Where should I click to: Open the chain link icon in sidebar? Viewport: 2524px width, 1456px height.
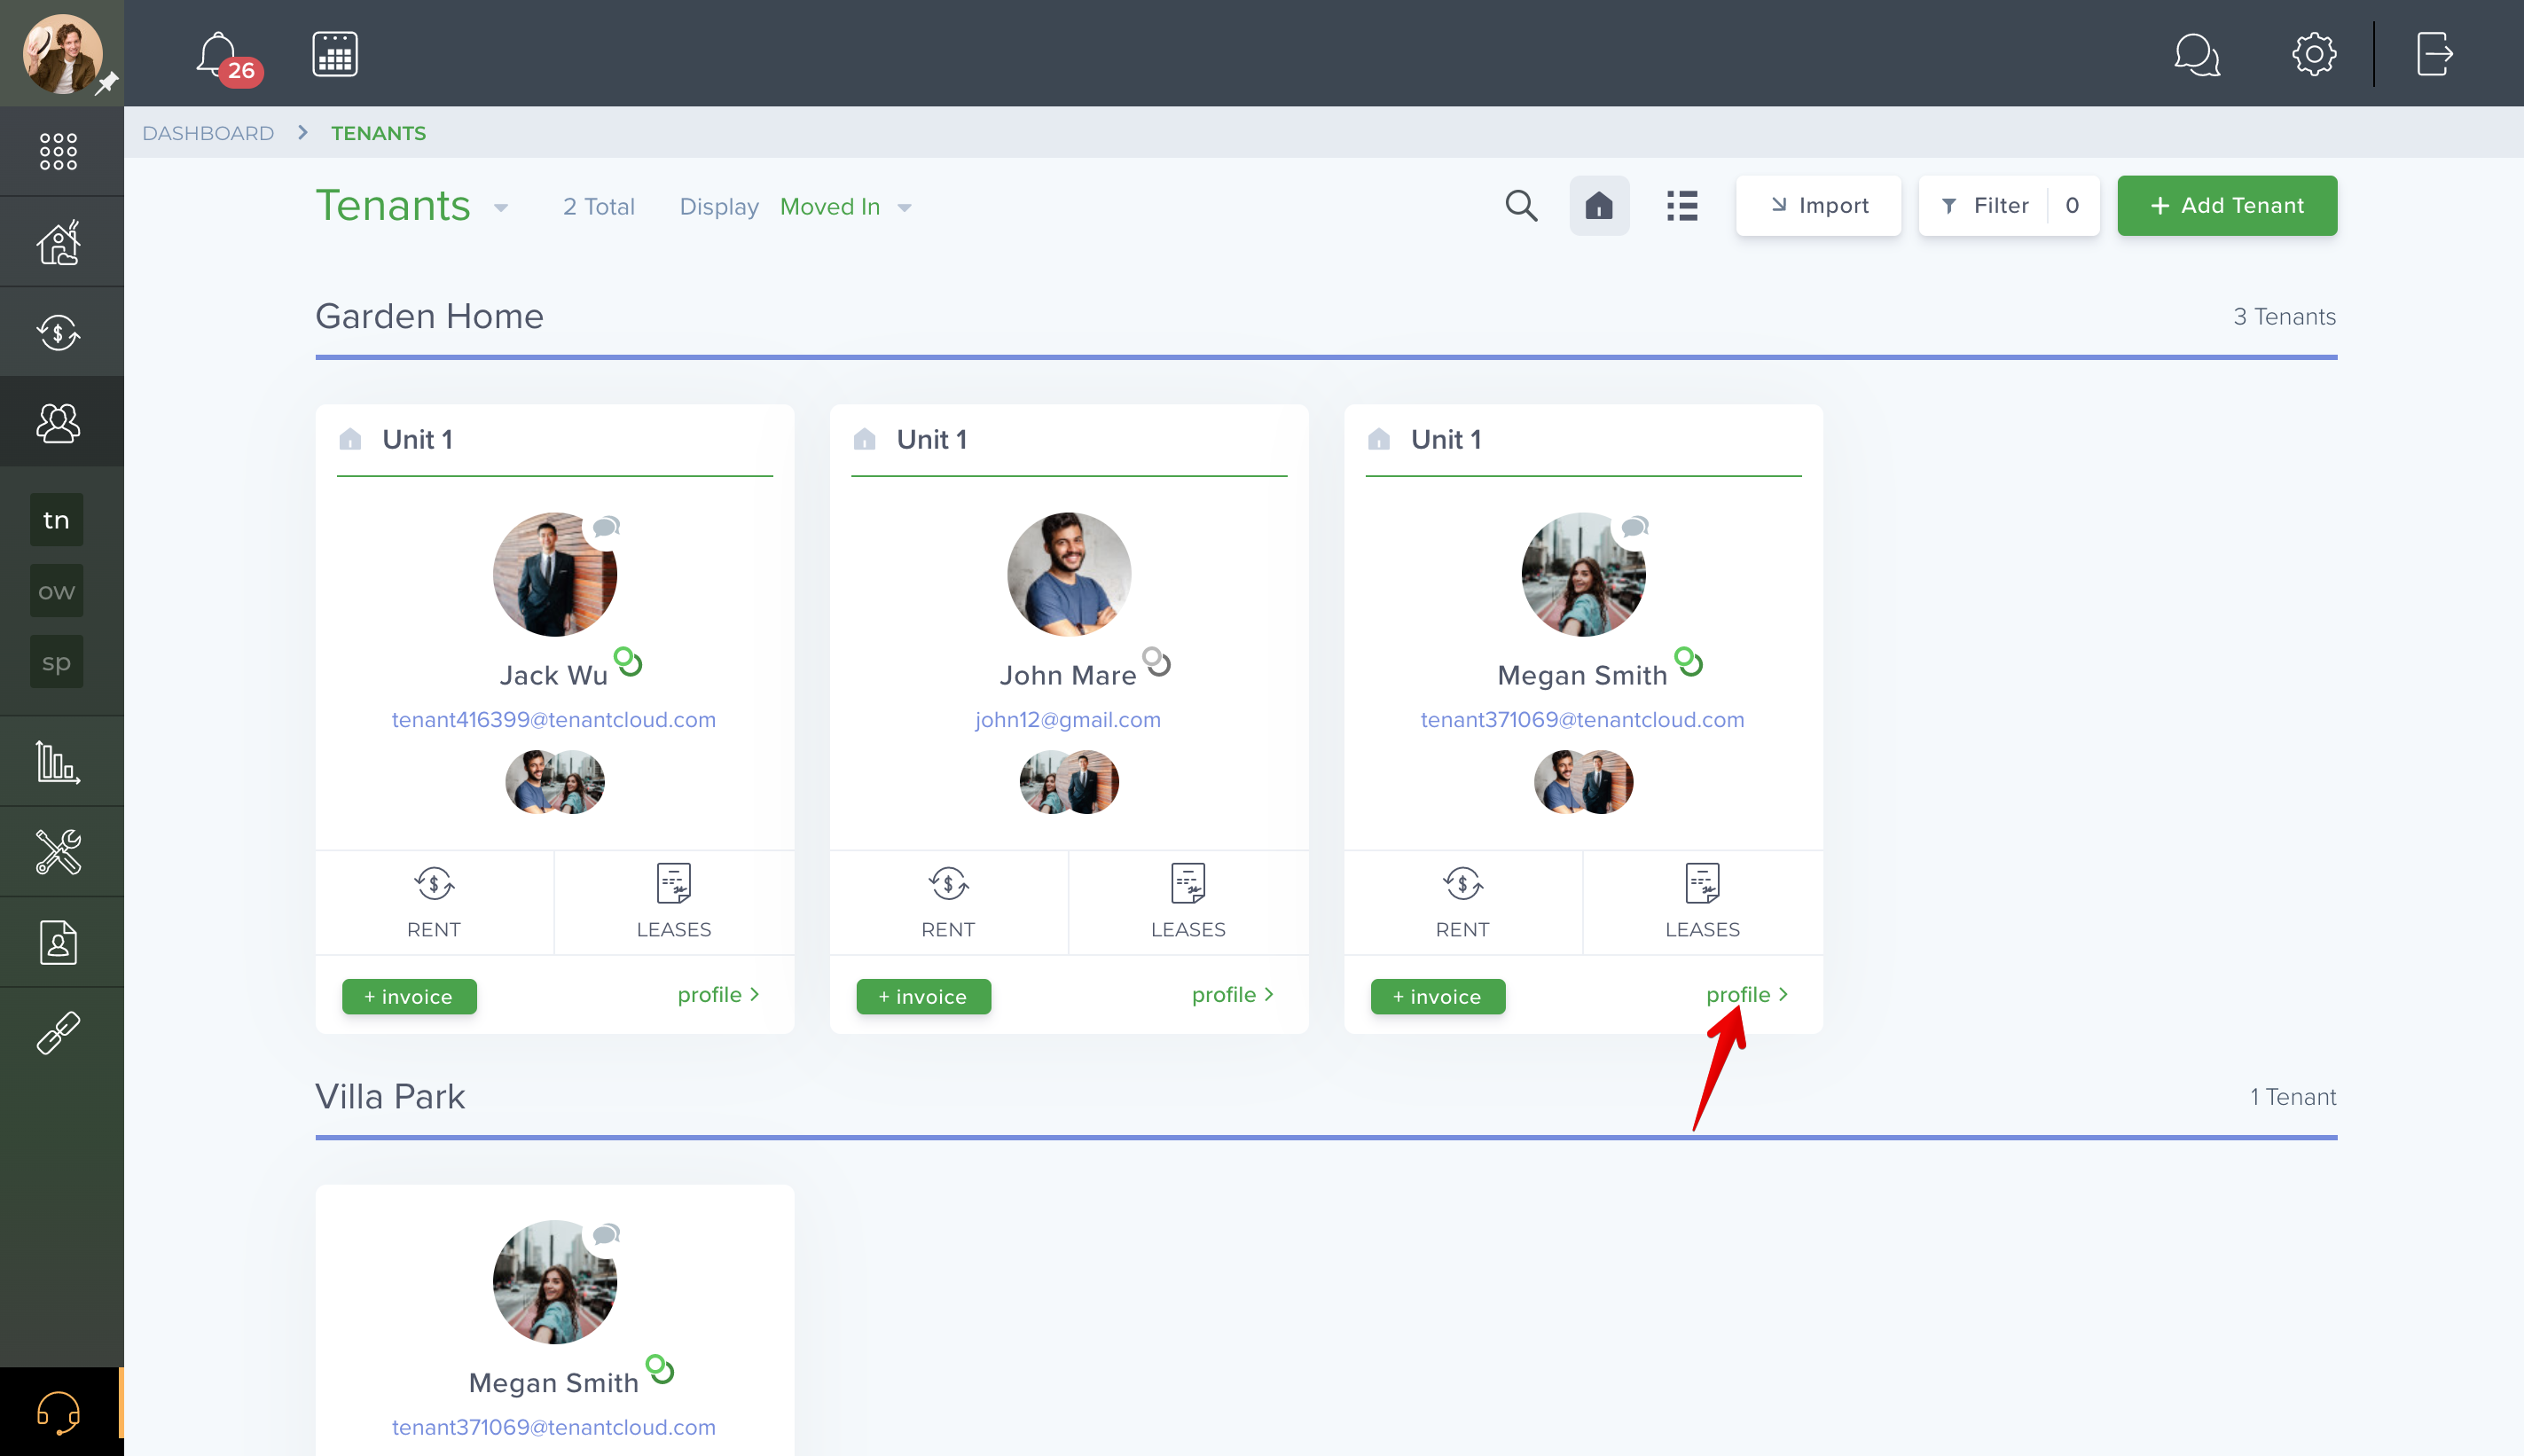(58, 1033)
